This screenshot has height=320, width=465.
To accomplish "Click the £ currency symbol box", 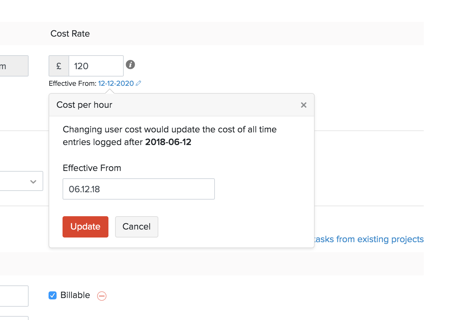I will [59, 66].
